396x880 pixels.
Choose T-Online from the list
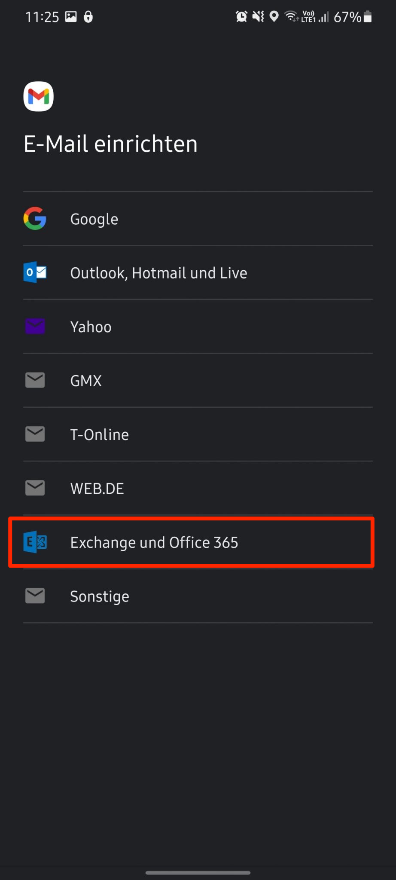100,434
